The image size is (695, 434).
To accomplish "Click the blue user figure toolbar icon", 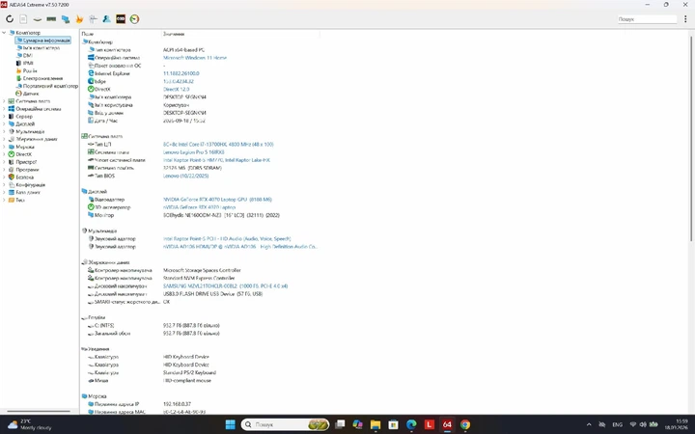I will tap(107, 19).
